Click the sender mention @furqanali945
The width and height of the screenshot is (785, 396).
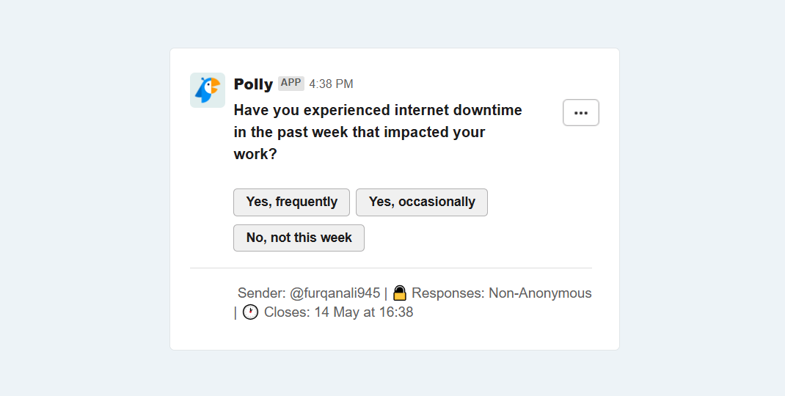[335, 293]
